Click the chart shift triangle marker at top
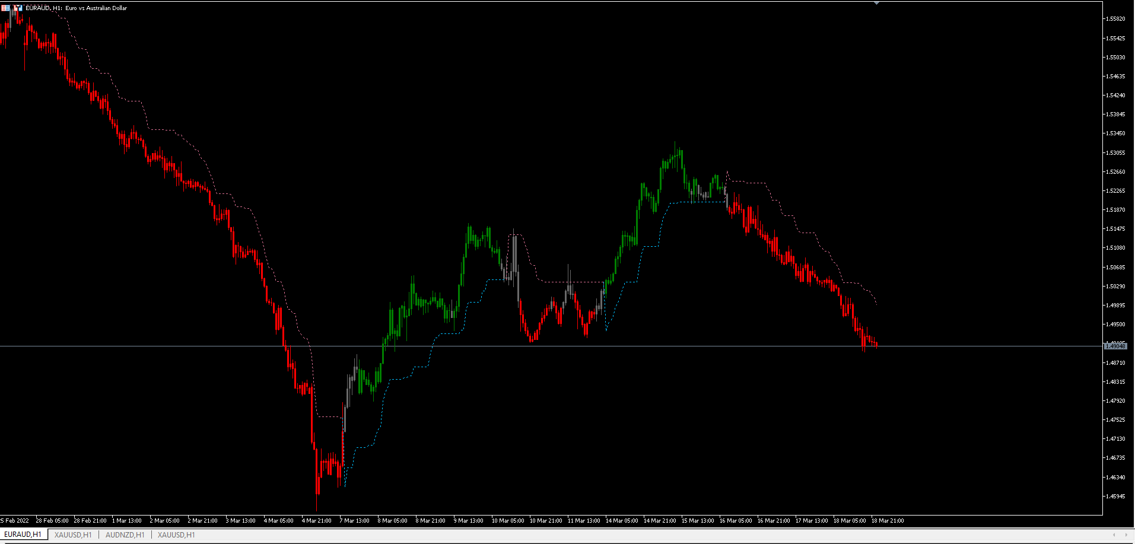 pyautogui.click(x=876, y=2)
